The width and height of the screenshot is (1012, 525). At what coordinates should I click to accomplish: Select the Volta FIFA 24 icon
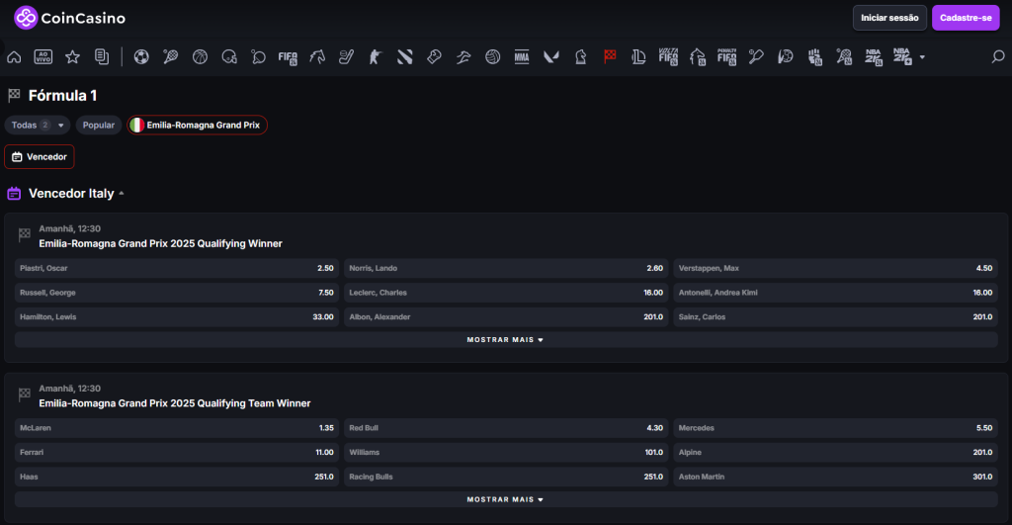(668, 56)
